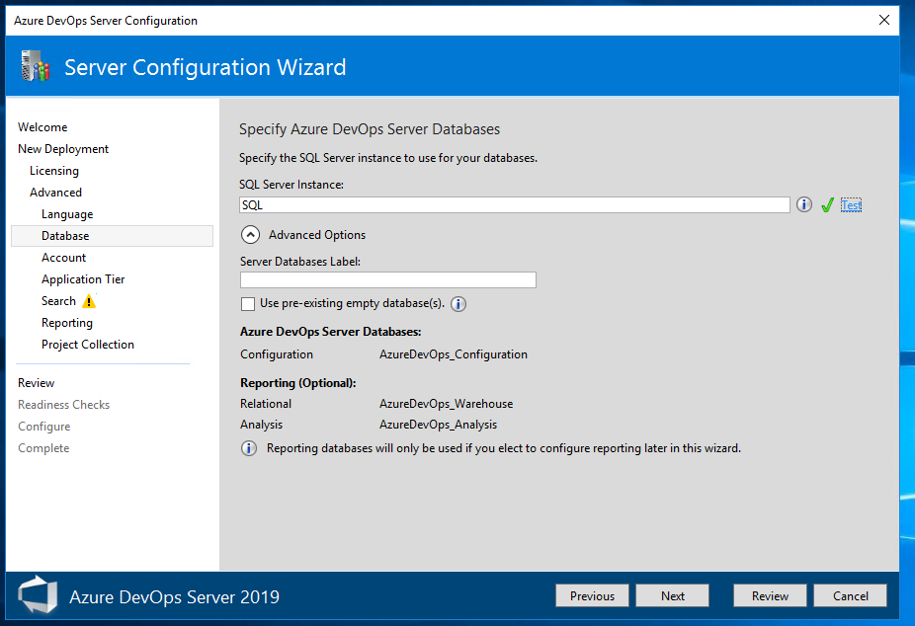The width and height of the screenshot is (915, 626).
Task: Click the Test link
Action: coord(851,205)
